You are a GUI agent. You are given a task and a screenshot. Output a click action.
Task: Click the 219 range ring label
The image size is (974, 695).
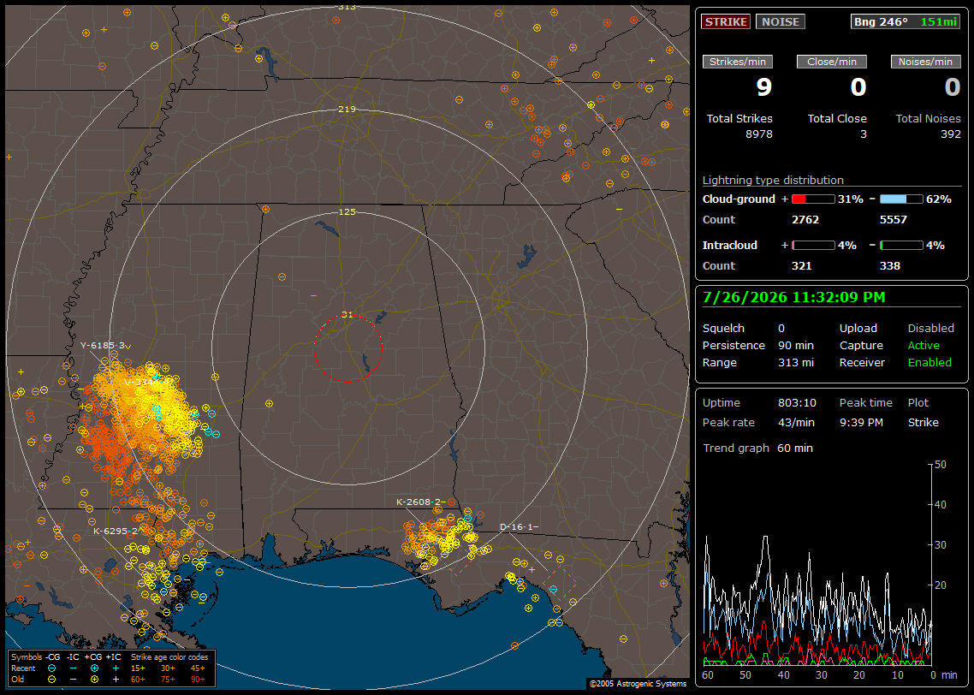(347, 109)
